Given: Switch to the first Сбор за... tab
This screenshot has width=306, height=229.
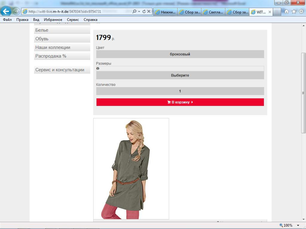Looking at the screenshot, I should [x=189, y=12].
